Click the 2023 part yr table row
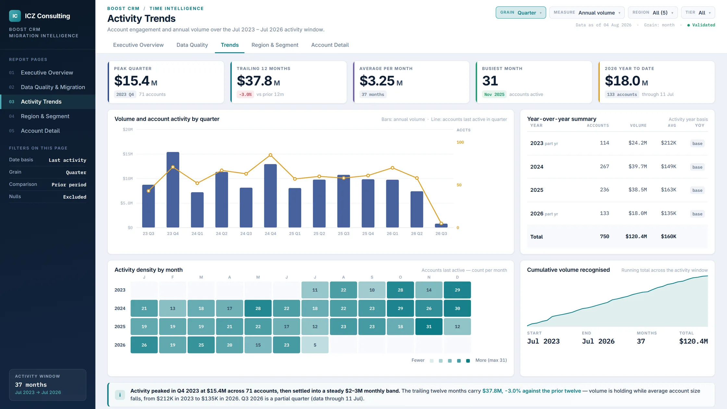The image size is (727, 409). [x=617, y=143]
